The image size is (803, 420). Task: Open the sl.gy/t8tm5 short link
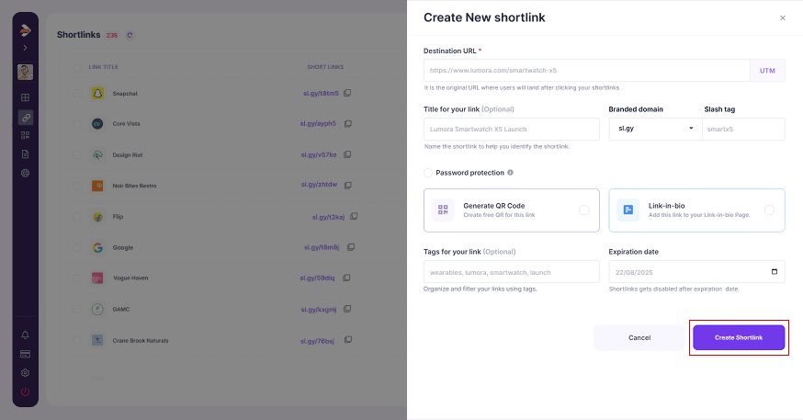[x=321, y=93]
